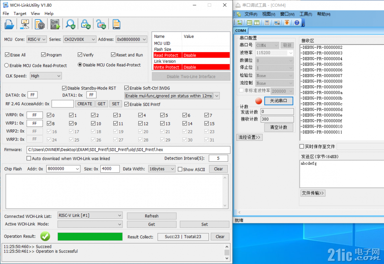This screenshot has width=384, height=264.
Task: Click the Flash document toolbar icon
Action: pyautogui.click(x=116, y=24)
